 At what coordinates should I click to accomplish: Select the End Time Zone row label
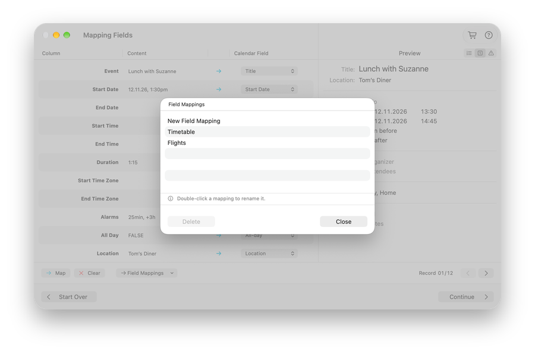click(x=100, y=198)
